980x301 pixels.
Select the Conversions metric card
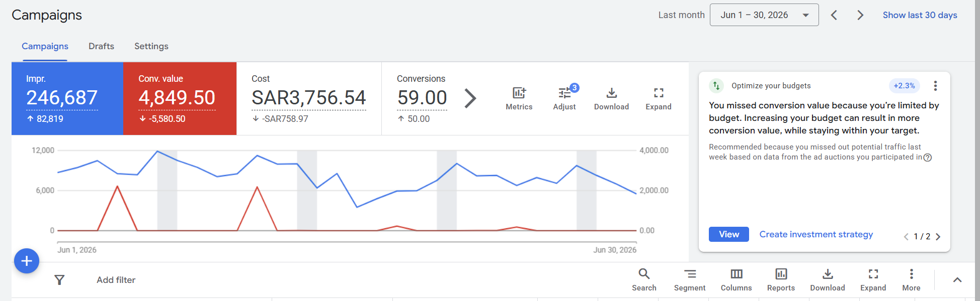(x=422, y=98)
